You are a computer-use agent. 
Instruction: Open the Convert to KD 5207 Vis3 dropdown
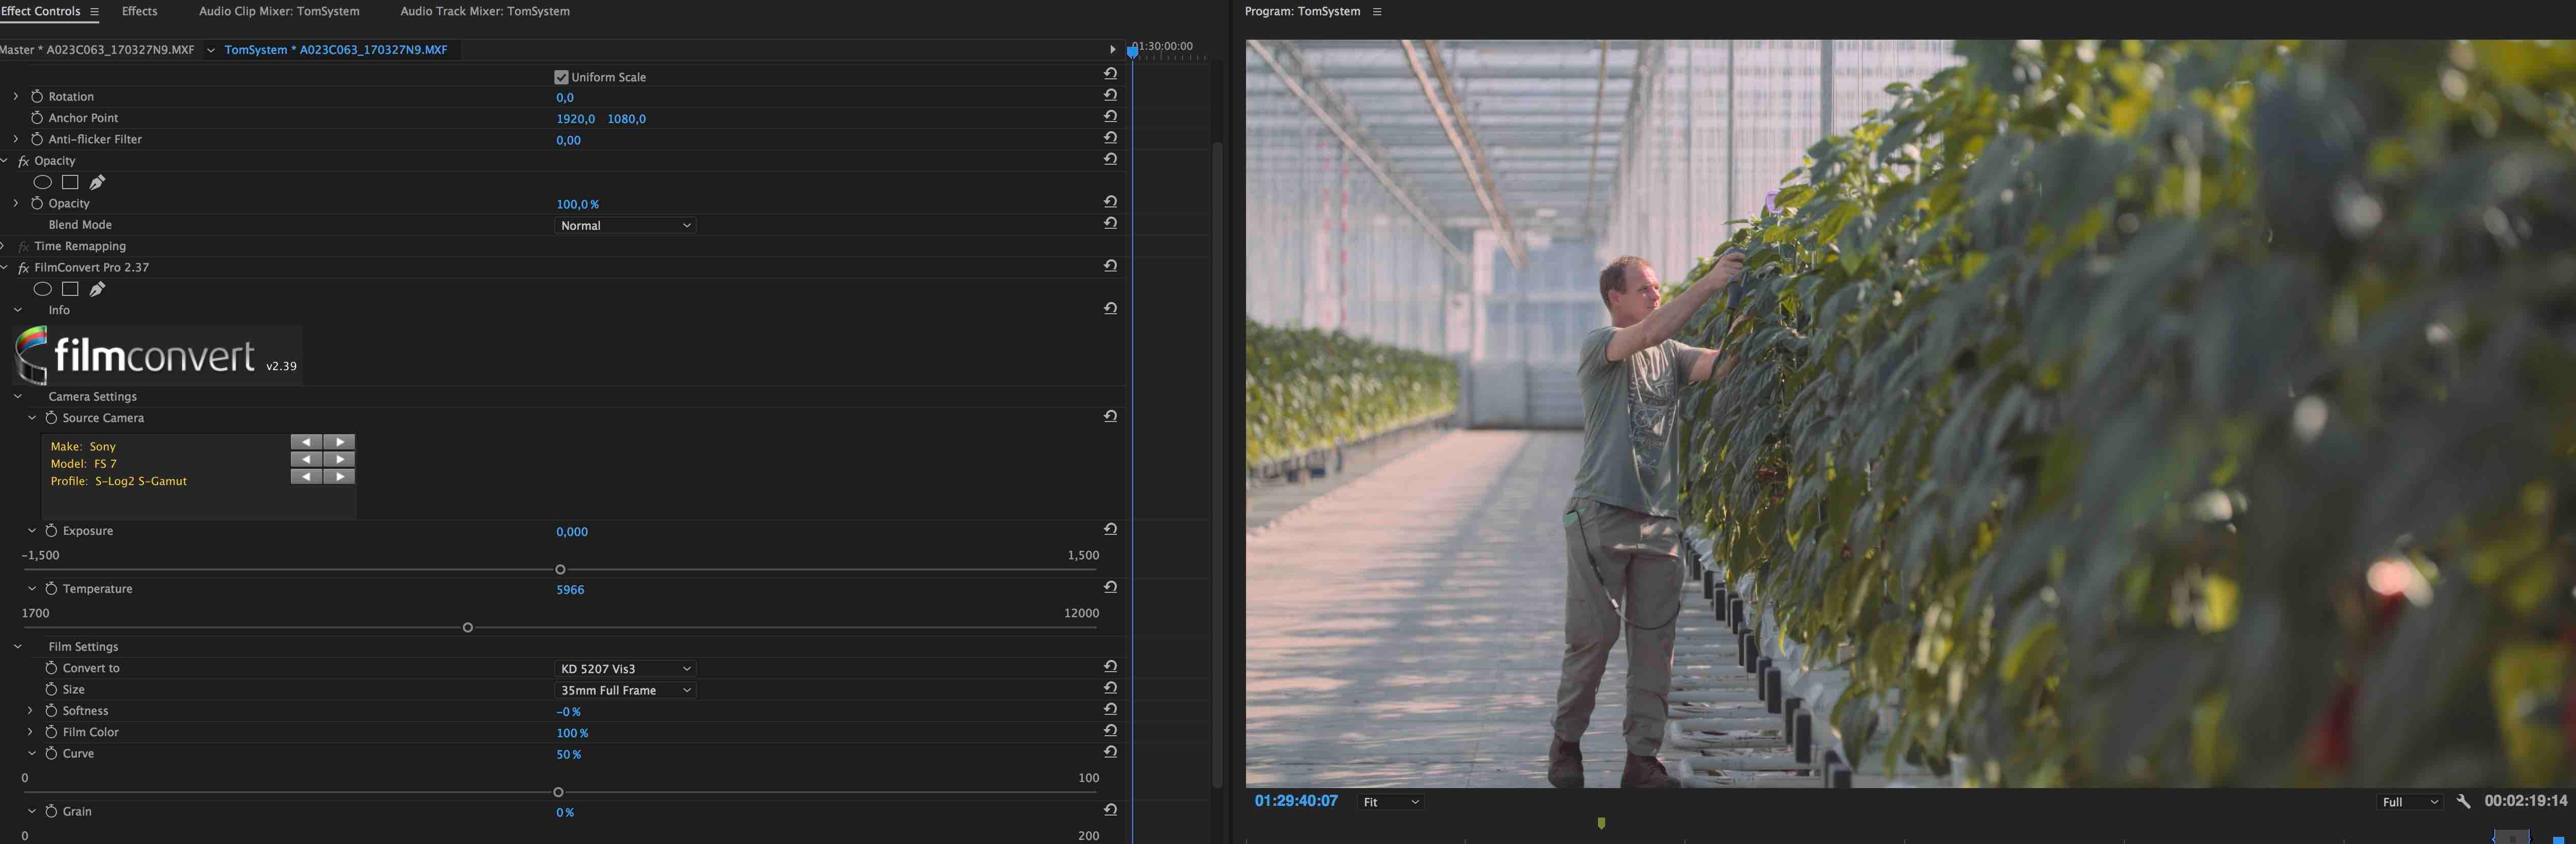click(625, 668)
